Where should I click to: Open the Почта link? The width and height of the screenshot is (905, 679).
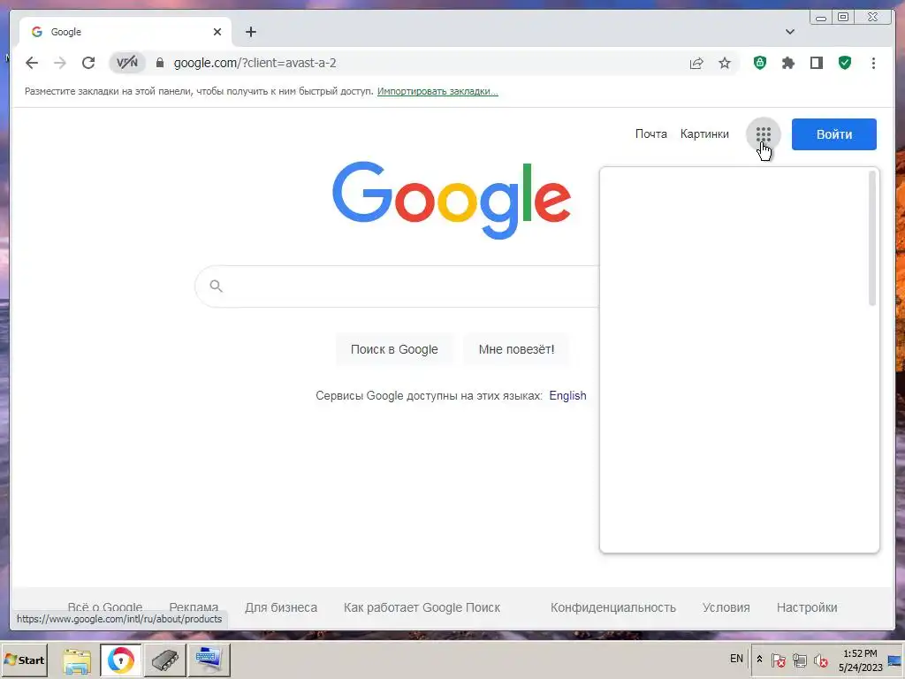coord(651,134)
